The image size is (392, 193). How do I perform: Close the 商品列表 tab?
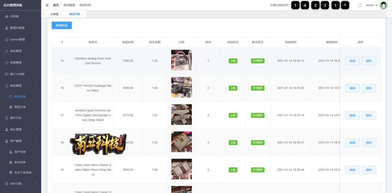pyautogui.click(x=83, y=14)
